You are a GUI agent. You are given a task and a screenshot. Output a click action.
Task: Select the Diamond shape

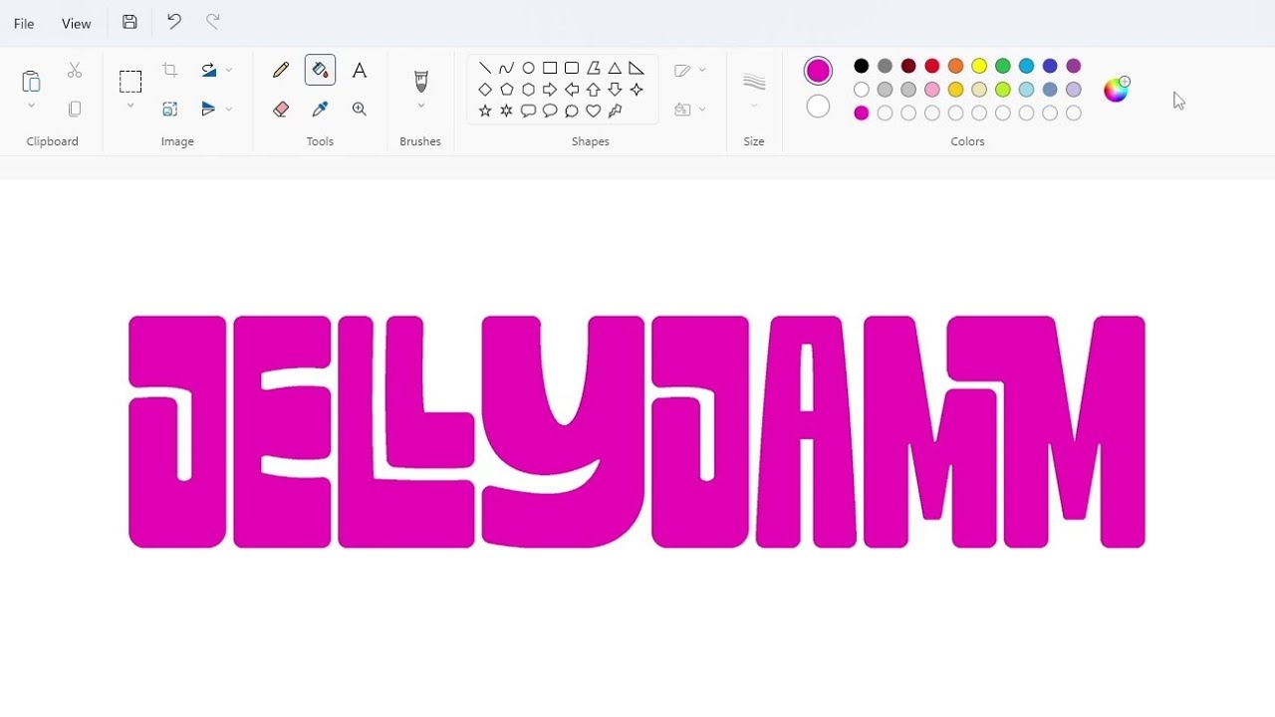click(485, 90)
